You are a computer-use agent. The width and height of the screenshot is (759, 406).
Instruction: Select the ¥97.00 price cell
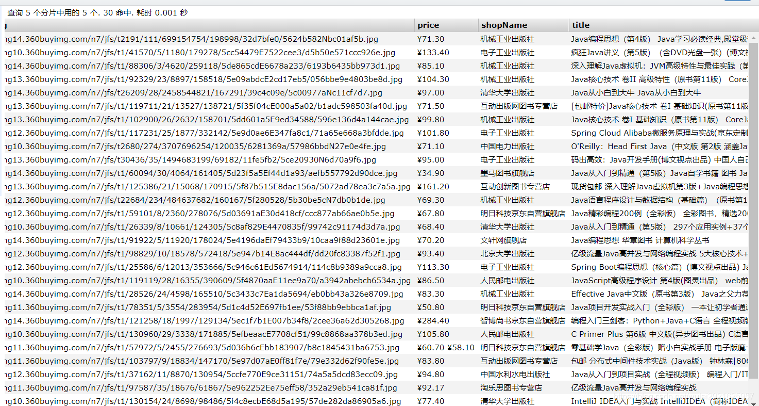(431, 93)
